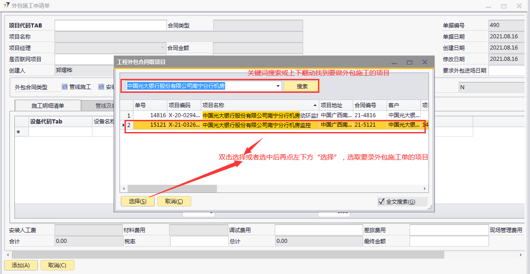The height and width of the screenshot is (274, 530).
Task: Minimize the 工程外包合同取项目 dialog
Action: (394, 62)
